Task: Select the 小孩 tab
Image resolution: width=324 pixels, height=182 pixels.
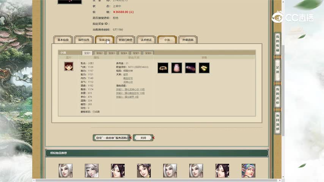Action: 167,40
